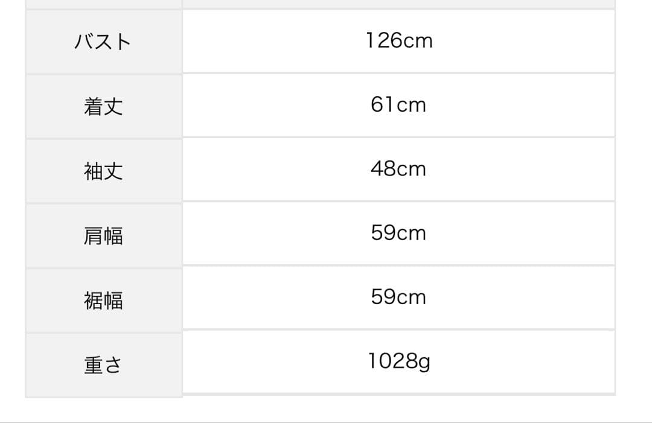Screen dimensions: 652x423
Task: Select the 48cm sleeve length value
Action: point(398,169)
